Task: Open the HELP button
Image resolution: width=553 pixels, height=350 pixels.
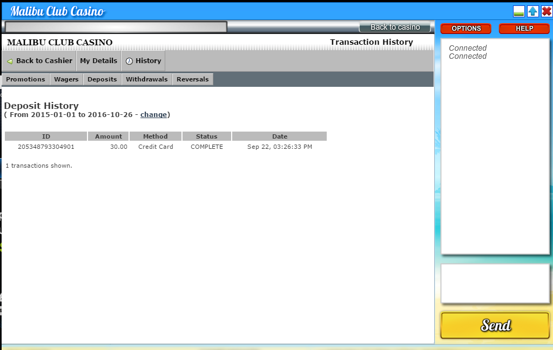Action: [x=524, y=29]
